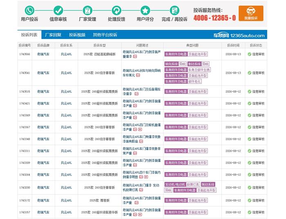Click the green status check in row 1743200
This screenshot has width=286, height=219.
point(249,187)
